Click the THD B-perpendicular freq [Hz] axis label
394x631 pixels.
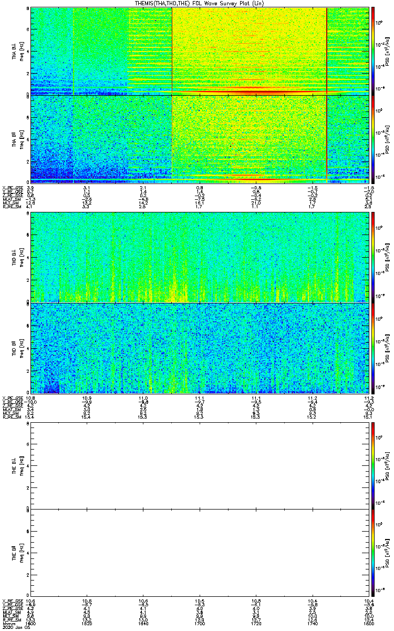pyautogui.click(x=22, y=258)
